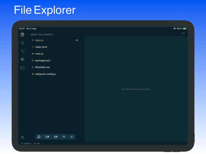Tap the Wi-Fi status icon

click(x=175, y=28)
